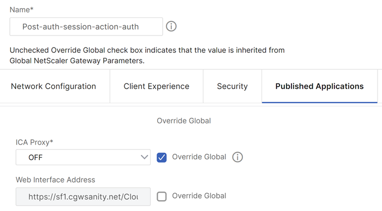Click the Name input field
Image resolution: width=382 pixels, height=211 pixels.
[x=86, y=27]
